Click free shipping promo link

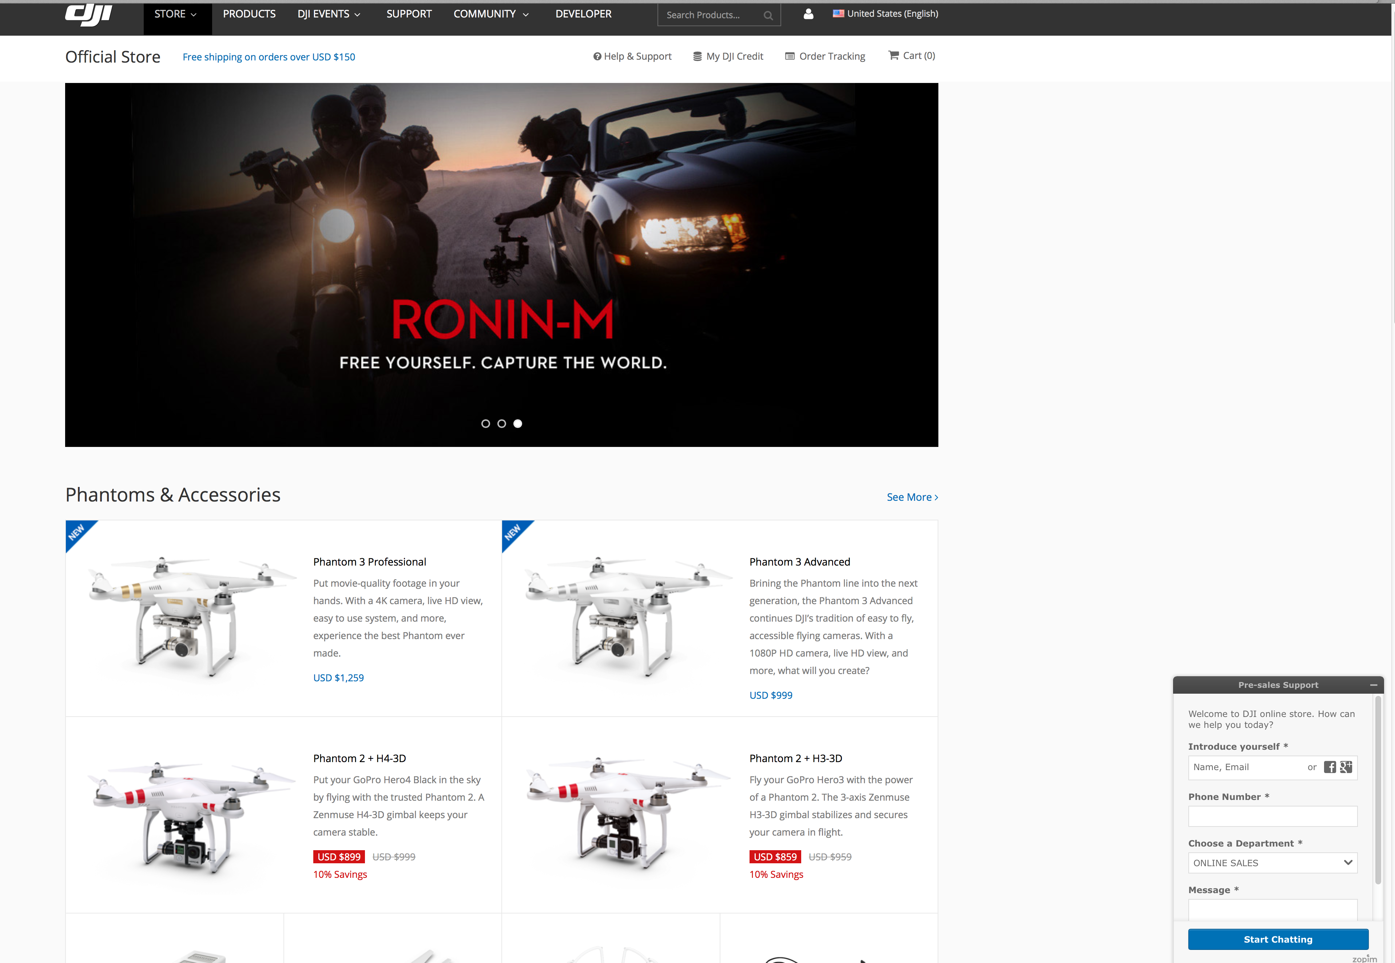click(269, 57)
